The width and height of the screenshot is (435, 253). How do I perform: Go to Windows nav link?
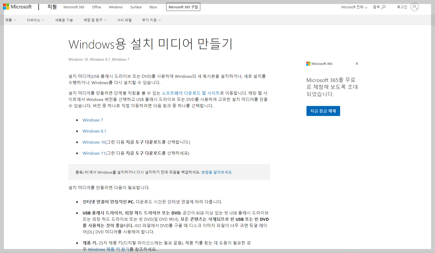pyautogui.click(x=116, y=7)
